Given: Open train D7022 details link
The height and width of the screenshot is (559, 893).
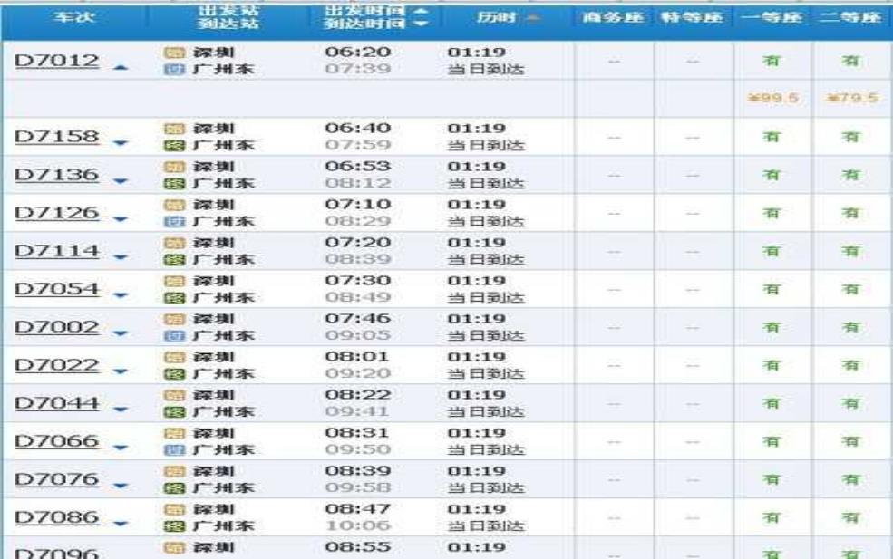Looking at the screenshot, I should (x=56, y=365).
